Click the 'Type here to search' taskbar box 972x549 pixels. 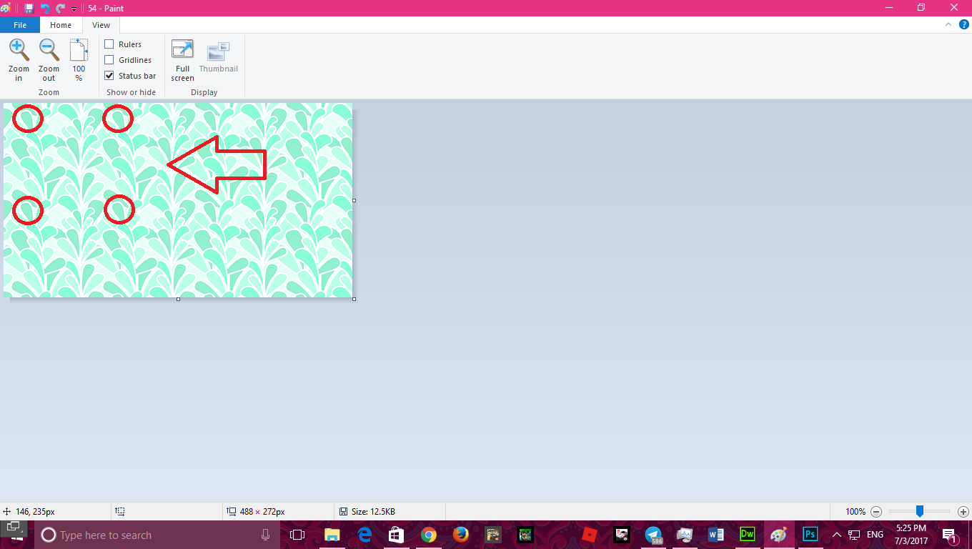[157, 535]
